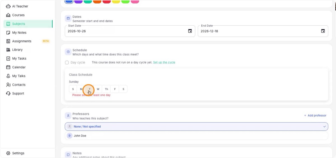Click the End Date field showing 2026-12-18
The image size is (336, 158).
(263, 31)
